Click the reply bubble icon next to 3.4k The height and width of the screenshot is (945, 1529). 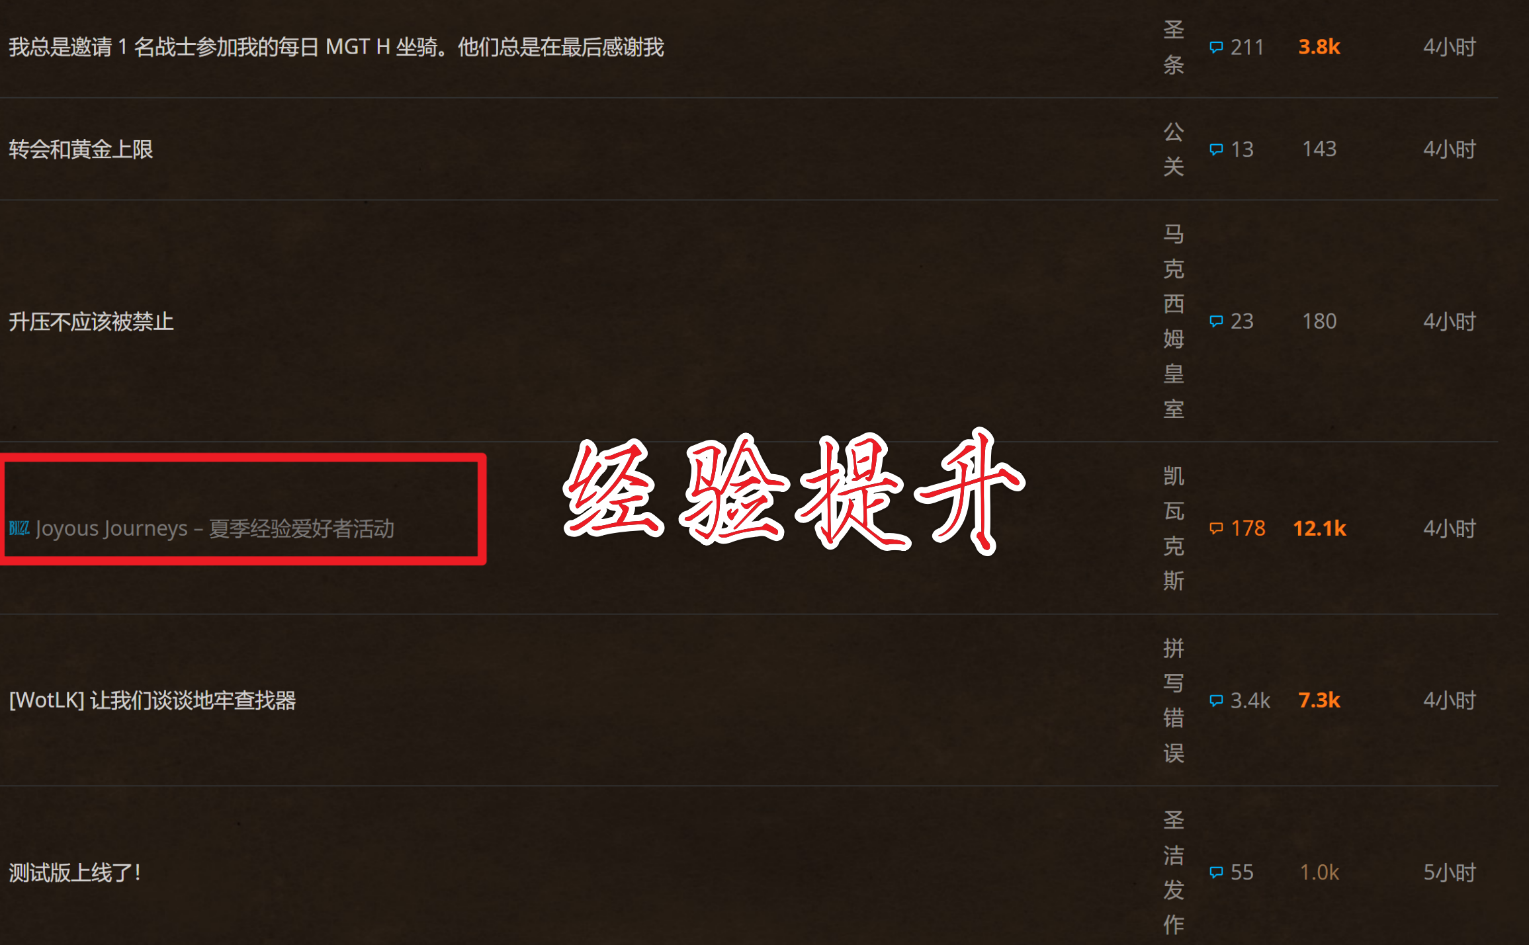[1216, 700]
